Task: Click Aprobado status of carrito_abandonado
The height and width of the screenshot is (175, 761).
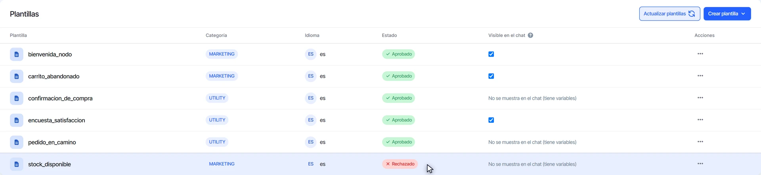Action: (x=398, y=76)
